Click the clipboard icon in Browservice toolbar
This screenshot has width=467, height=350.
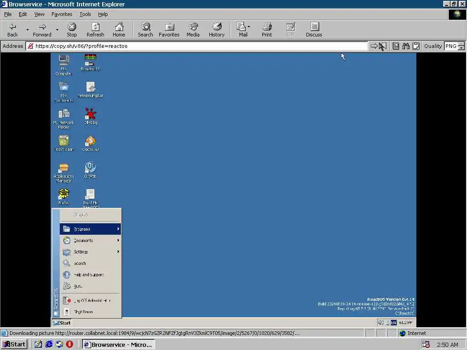coord(416,46)
